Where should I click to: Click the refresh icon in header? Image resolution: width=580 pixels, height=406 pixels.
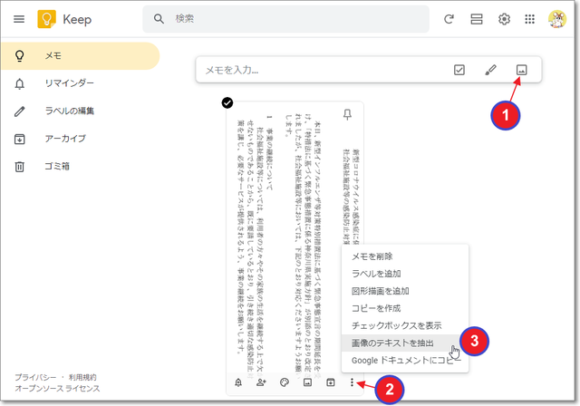coord(449,19)
